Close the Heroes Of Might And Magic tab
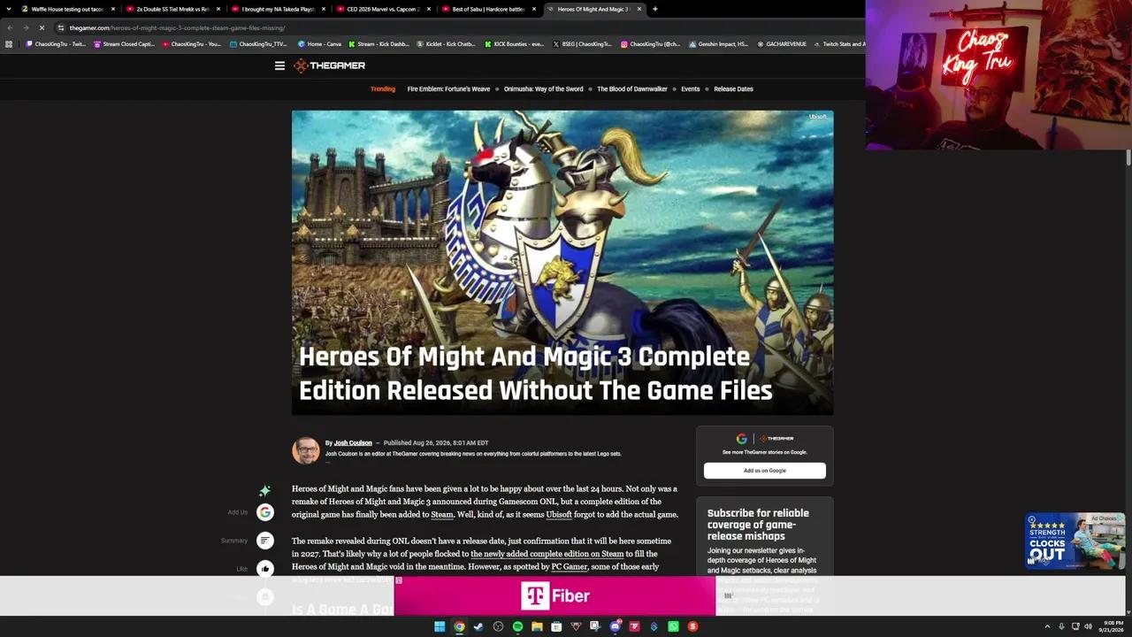This screenshot has width=1132, height=637. [x=639, y=9]
